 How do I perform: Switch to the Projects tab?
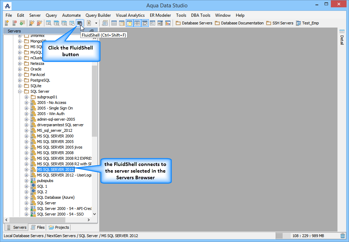(59, 227)
